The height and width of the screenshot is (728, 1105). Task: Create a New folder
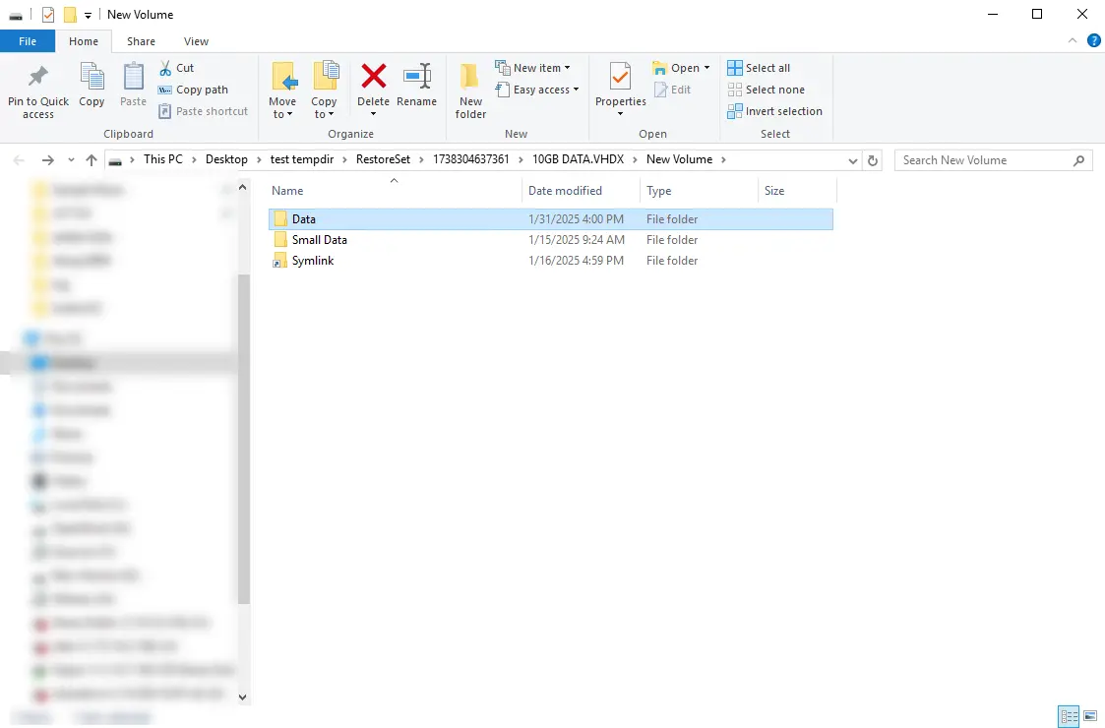469,89
